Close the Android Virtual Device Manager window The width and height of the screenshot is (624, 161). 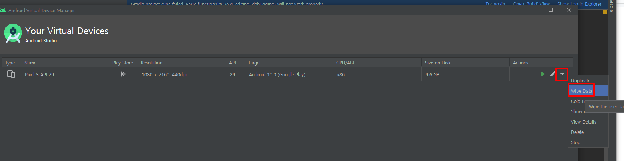pyautogui.click(x=569, y=10)
